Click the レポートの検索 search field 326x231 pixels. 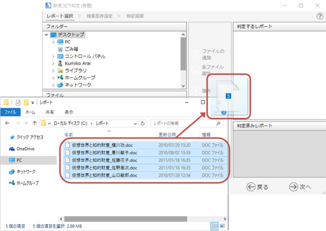(184, 124)
